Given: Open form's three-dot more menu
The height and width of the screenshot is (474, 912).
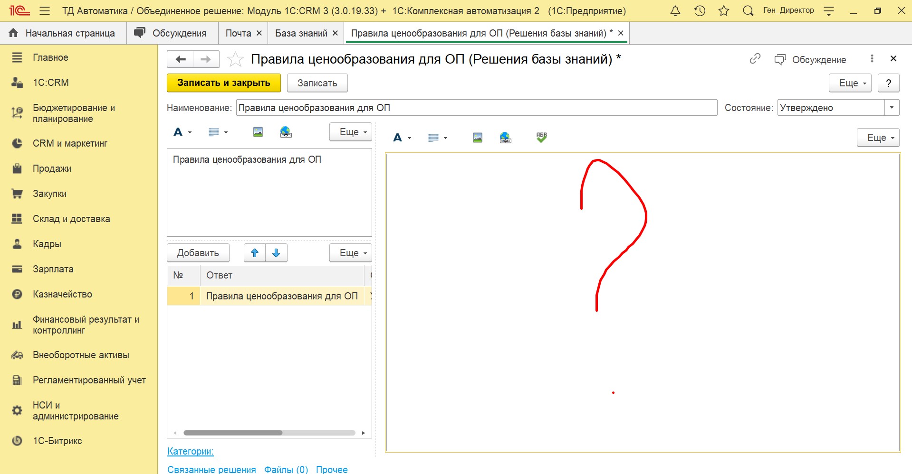Looking at the screenshot, I should pyautogui.click(x=872, y=58).
